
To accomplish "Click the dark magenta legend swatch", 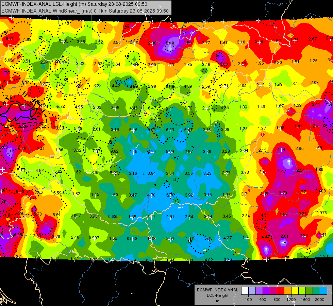I will click(273, 291).
